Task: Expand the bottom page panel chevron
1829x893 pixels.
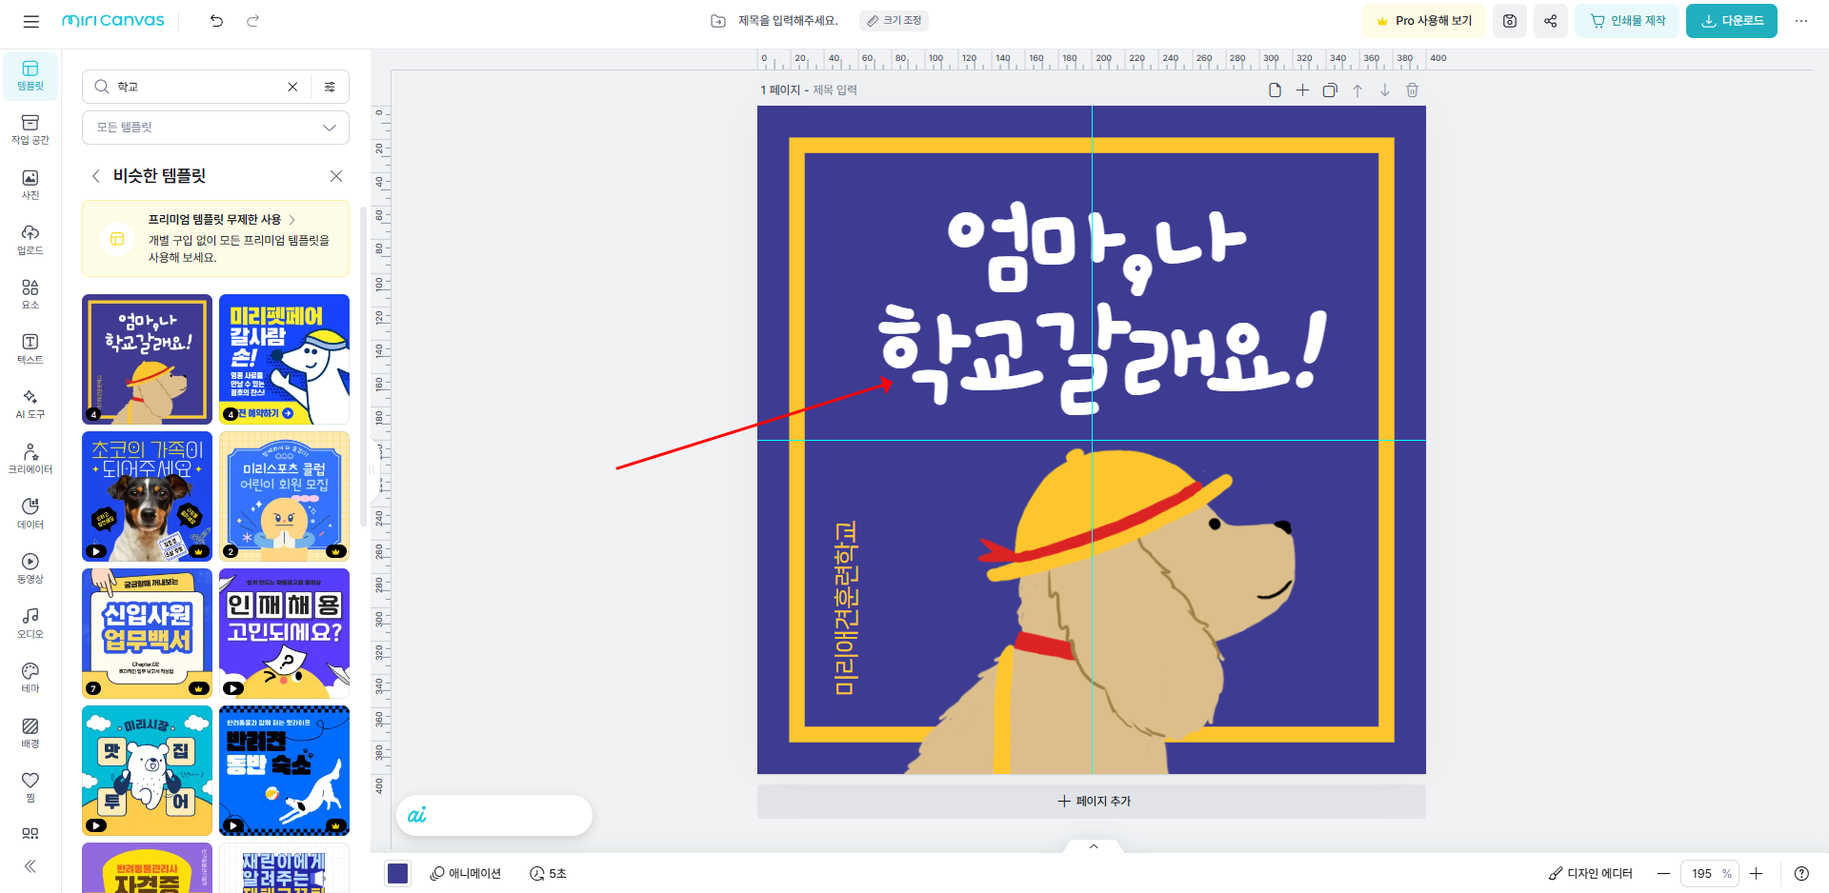Action: (1094, 846)
